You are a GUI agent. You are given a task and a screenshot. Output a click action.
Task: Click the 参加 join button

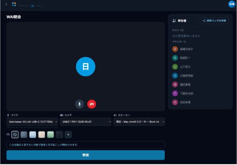coord(86,155)
